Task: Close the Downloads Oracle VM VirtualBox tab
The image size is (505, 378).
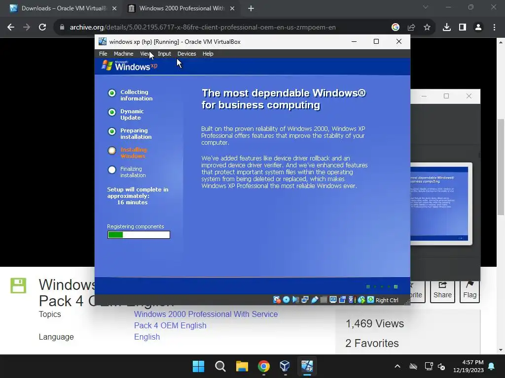Action: pyautogui.click(x=114, y=8)
